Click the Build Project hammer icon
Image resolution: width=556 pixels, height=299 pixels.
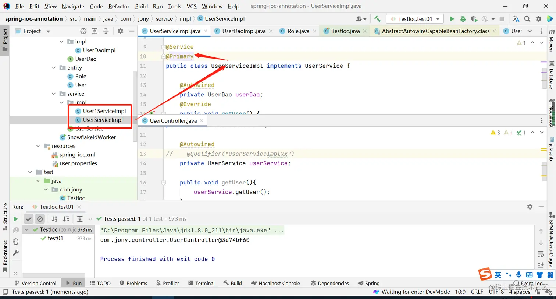377,19
